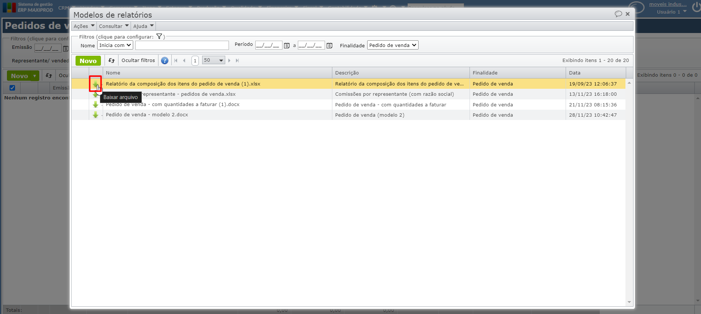This screenshot has height=314, width=701.
Task: Select 'Pedido de venda - modelo 2.docx' row
Action: 348,115
